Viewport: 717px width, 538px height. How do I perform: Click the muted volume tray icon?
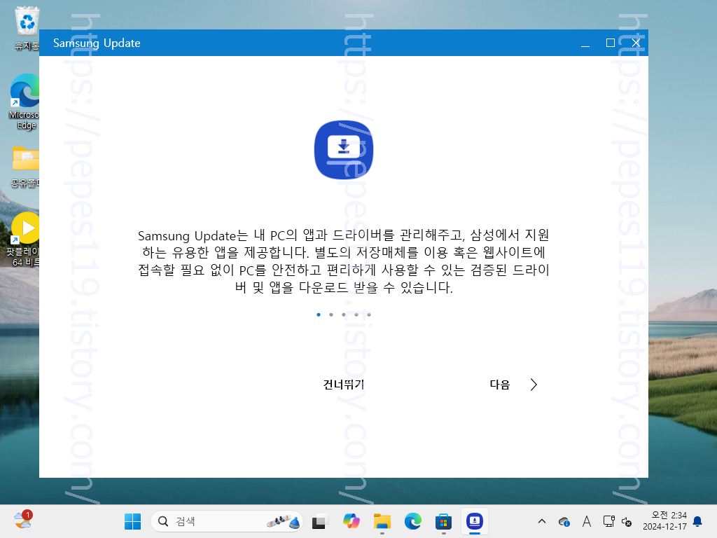tap(627, 521)
